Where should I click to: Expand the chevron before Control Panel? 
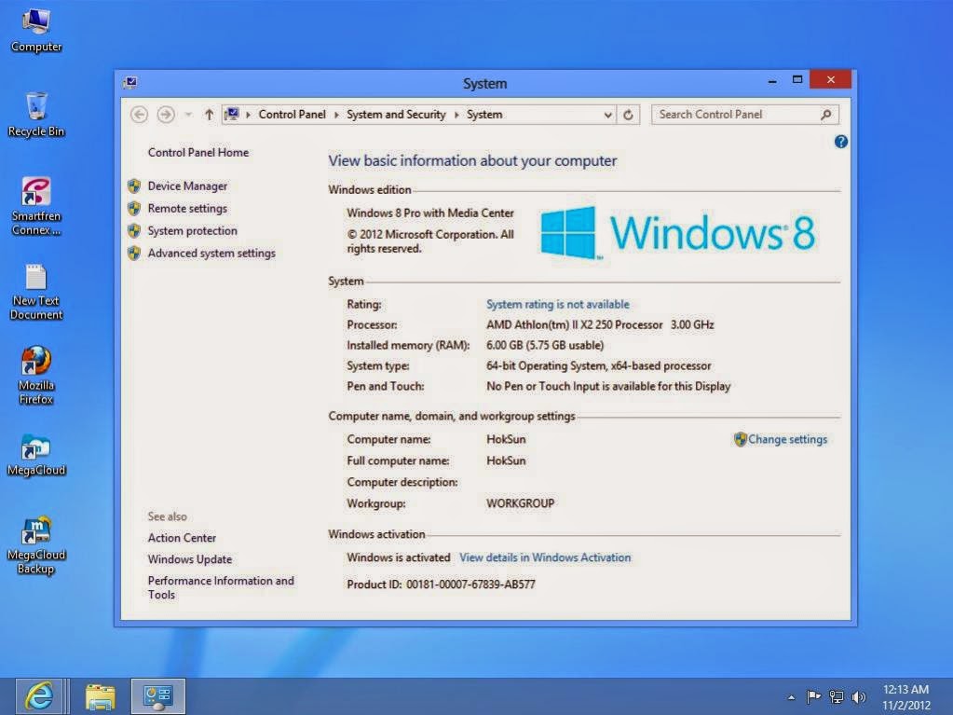coord(248,115)
